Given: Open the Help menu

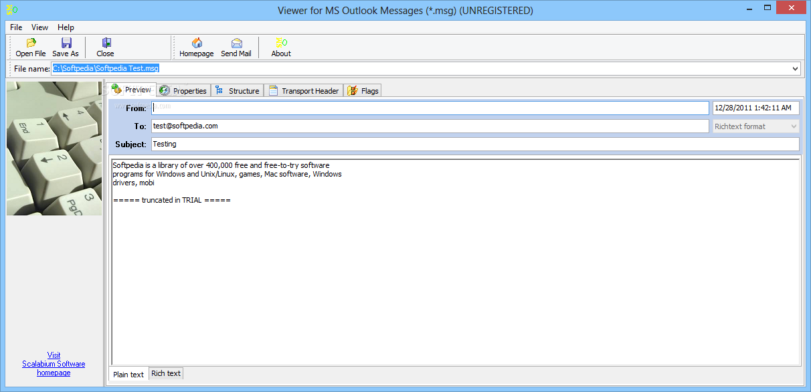Looking at the screenshot, I should [x=66, y=27].
